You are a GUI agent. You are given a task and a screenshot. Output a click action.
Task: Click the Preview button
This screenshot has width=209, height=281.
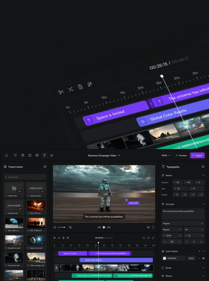(x=181, y=155)
